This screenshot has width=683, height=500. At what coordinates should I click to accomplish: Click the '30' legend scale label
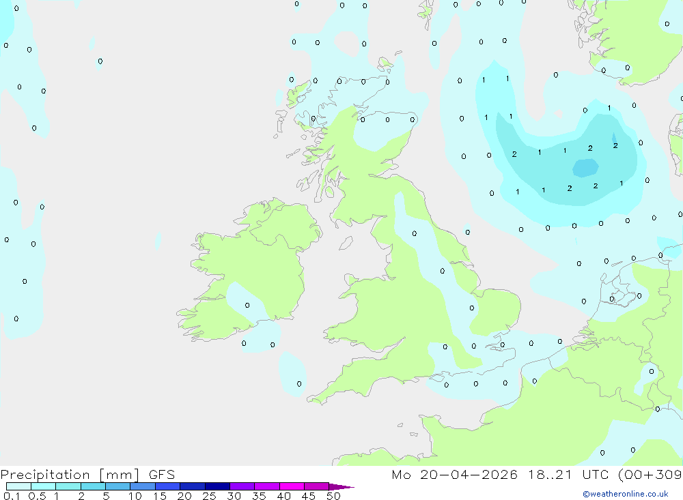234,496
